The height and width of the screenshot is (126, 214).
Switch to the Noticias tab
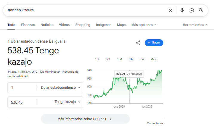click(x=47, y=25)
